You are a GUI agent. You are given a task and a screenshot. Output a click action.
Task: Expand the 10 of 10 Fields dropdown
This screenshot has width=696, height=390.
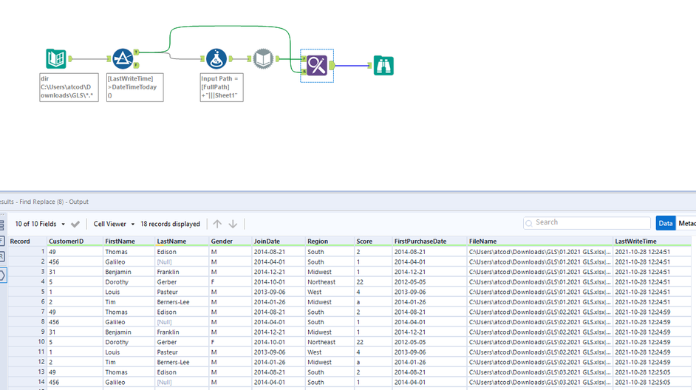40,224
